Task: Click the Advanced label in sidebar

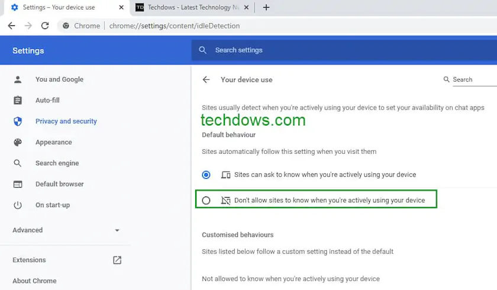Action: pyautogui.click(x=28, y=230)
